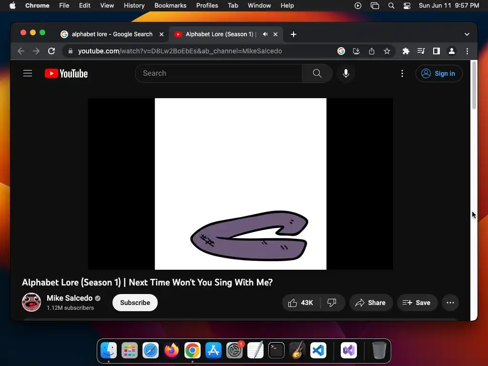Launch Finder from the Dock
488x366 pixels.
point(109,350)
